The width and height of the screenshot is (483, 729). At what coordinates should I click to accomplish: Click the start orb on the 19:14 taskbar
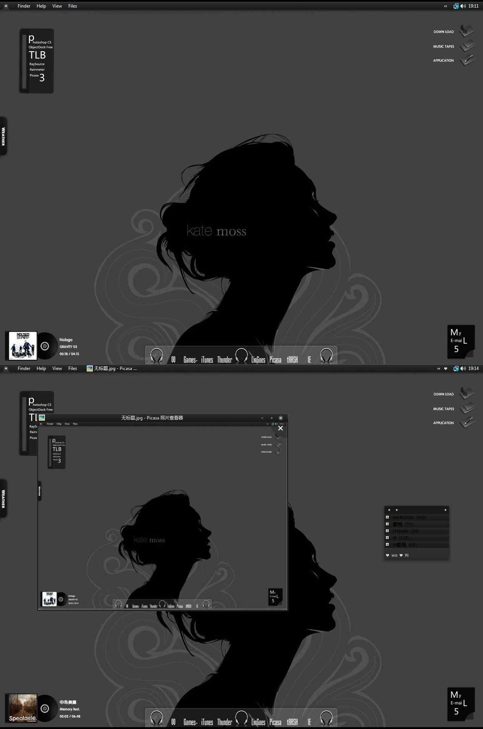click(6, 368)
